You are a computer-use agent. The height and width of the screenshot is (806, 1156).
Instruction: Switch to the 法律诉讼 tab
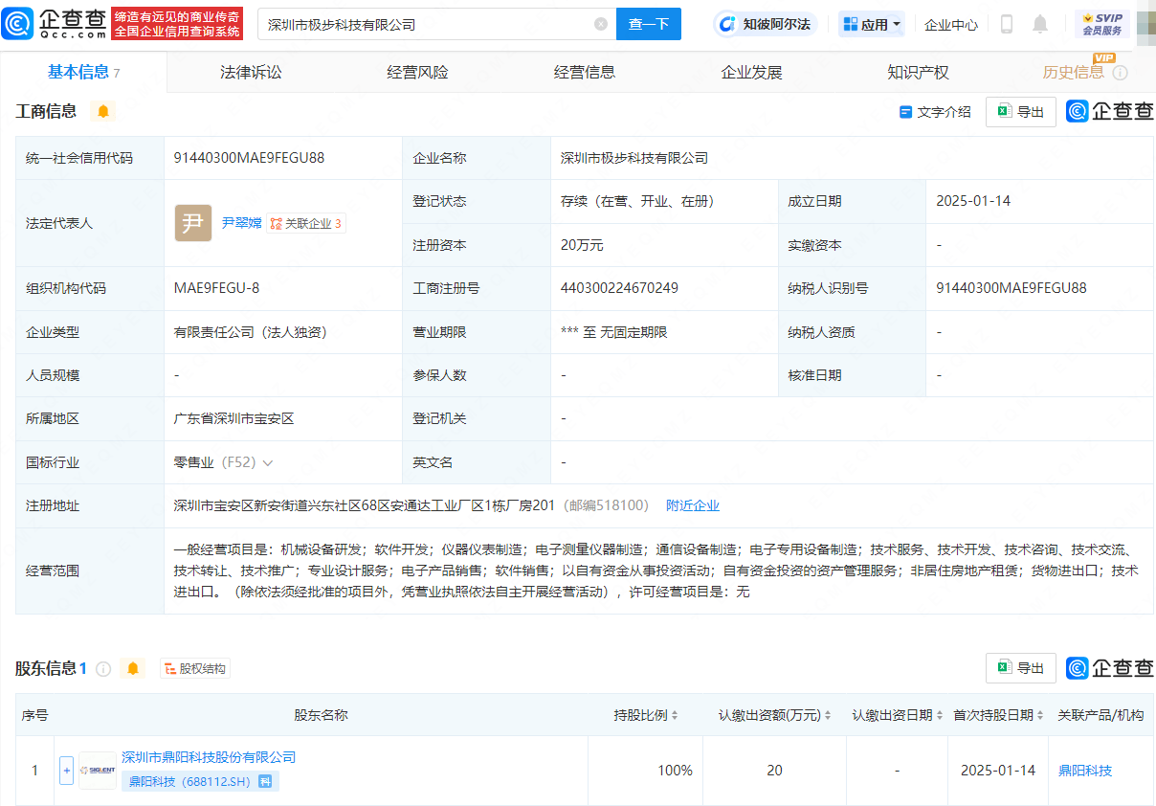pos(251,72)
